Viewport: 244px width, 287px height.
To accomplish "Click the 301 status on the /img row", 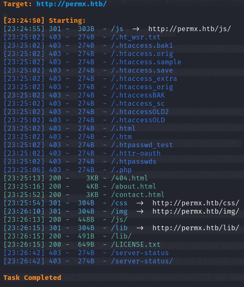I will (55, 212).
